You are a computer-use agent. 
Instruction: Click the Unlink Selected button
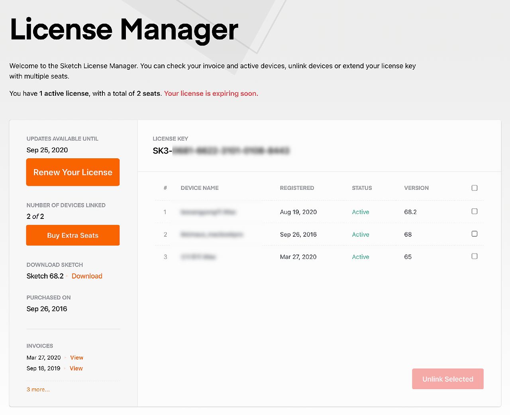(448, 379)
